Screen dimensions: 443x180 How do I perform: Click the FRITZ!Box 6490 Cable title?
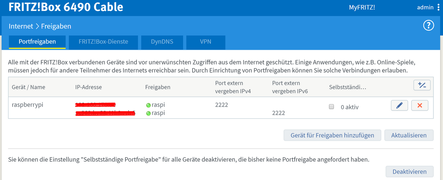66,7
